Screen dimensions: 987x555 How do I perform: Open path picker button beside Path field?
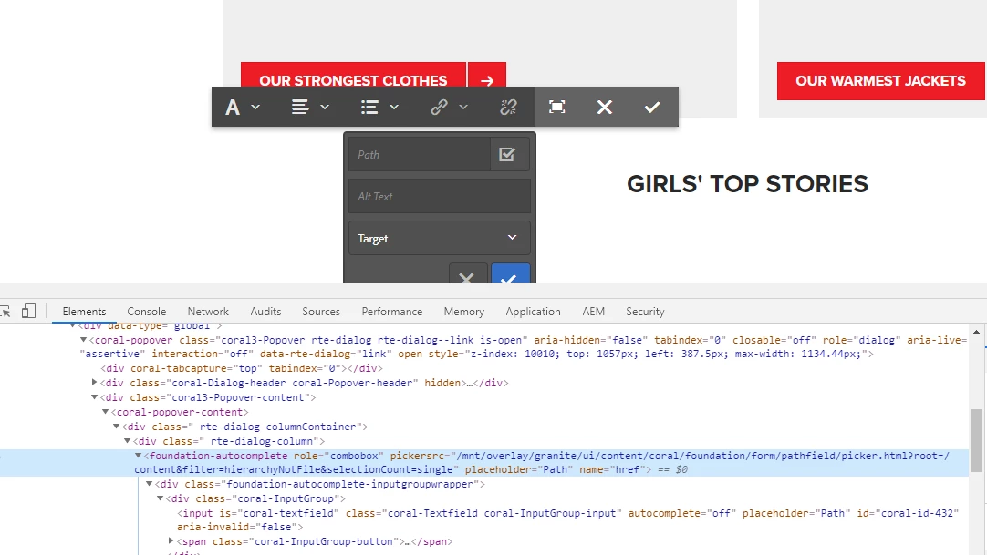(x=509, y=155)
